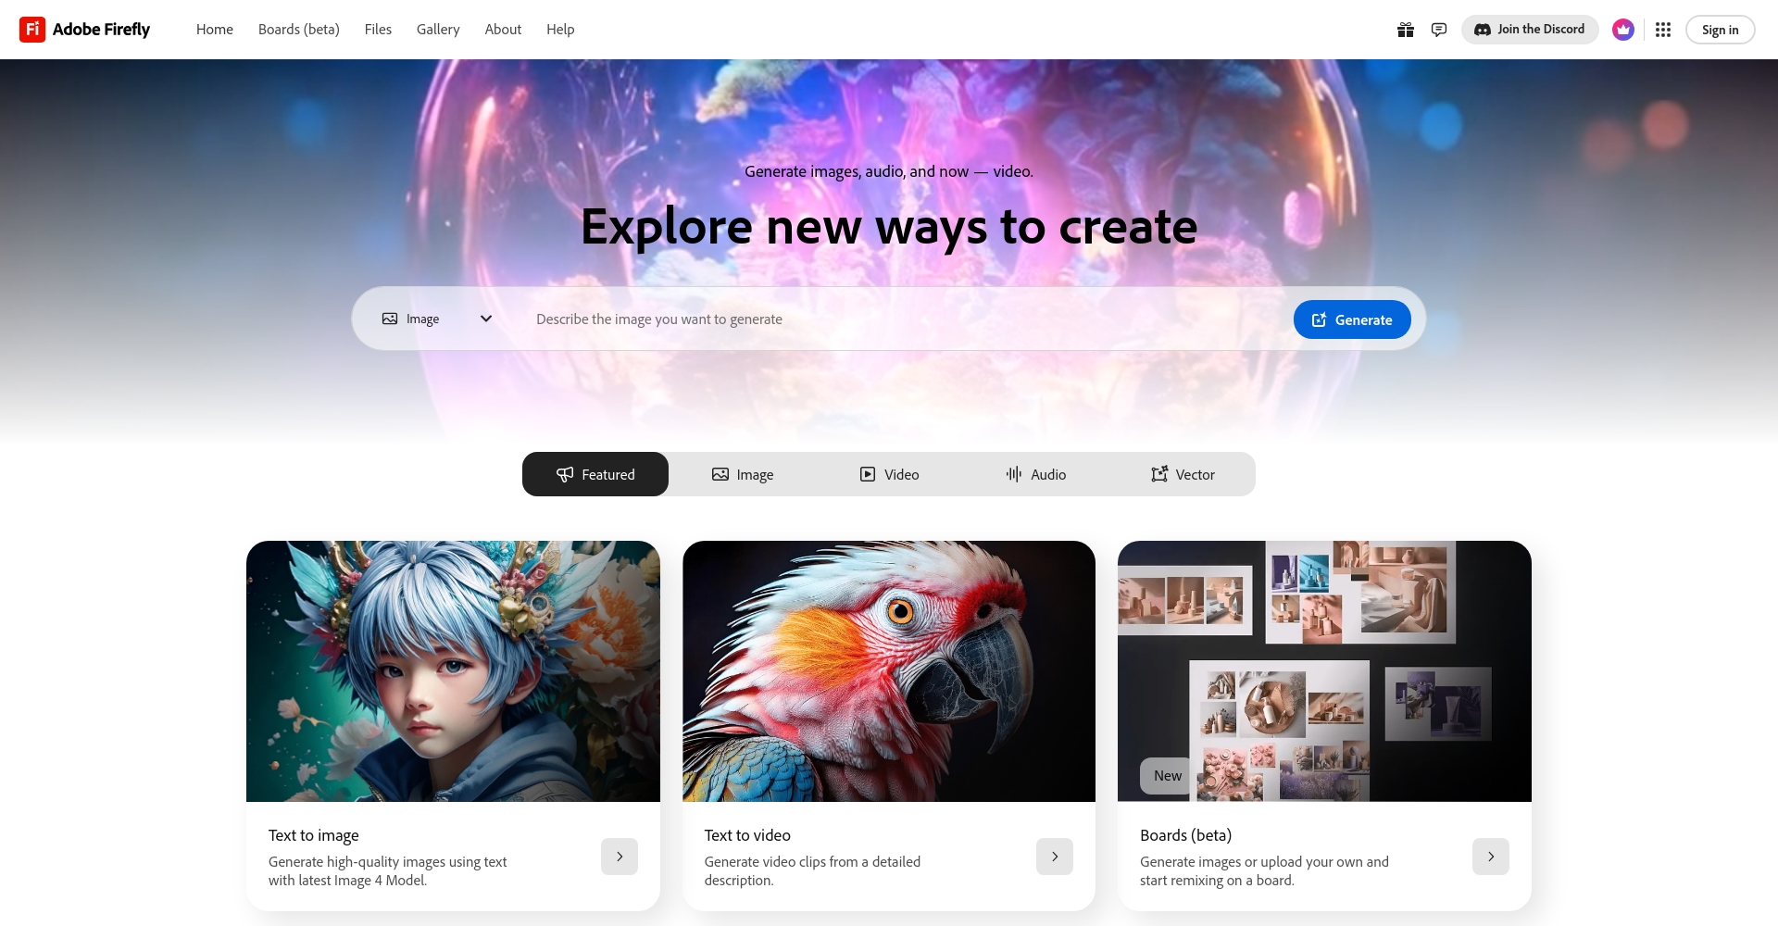Open Text to video arrow button
This screenshot has height=926, width=1778.
(1055, 857)
